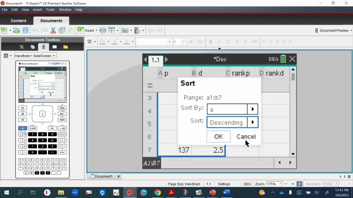Click column header D rankd
353x198 pixels.
274,73
